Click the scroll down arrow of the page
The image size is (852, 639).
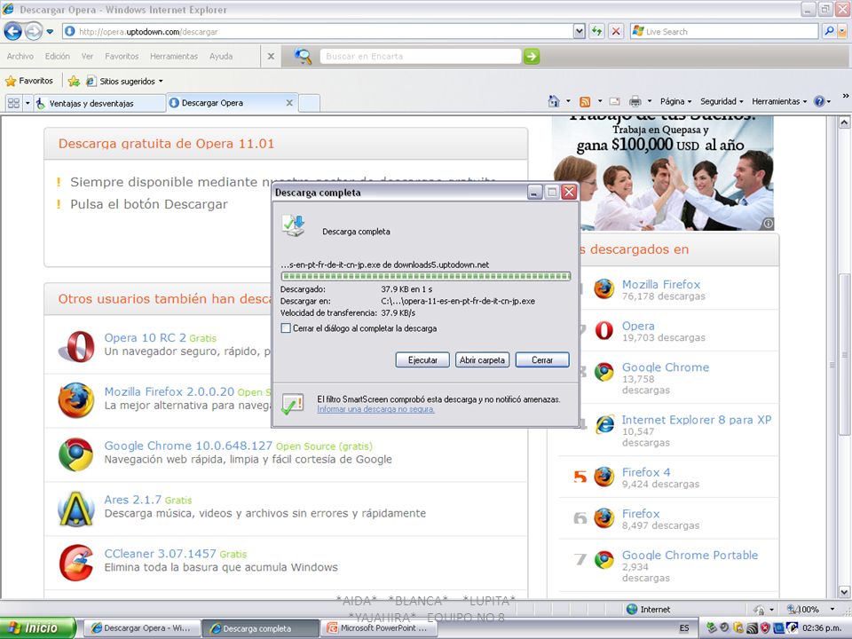point(843,592)
